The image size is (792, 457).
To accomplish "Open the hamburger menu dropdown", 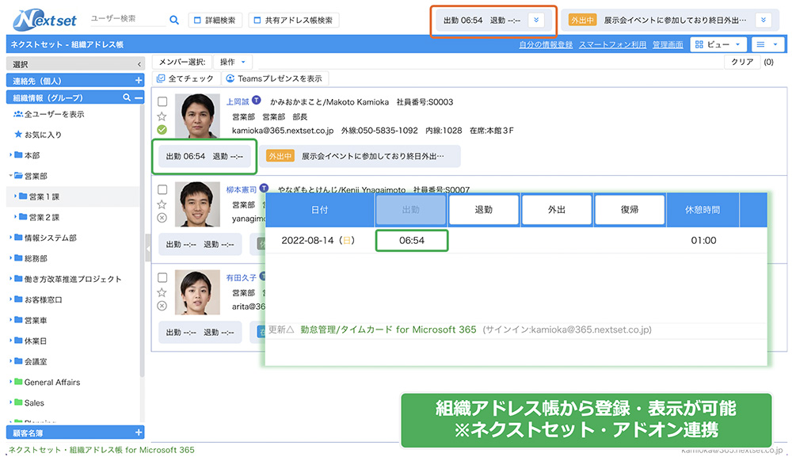I will [x=767, y=44].
